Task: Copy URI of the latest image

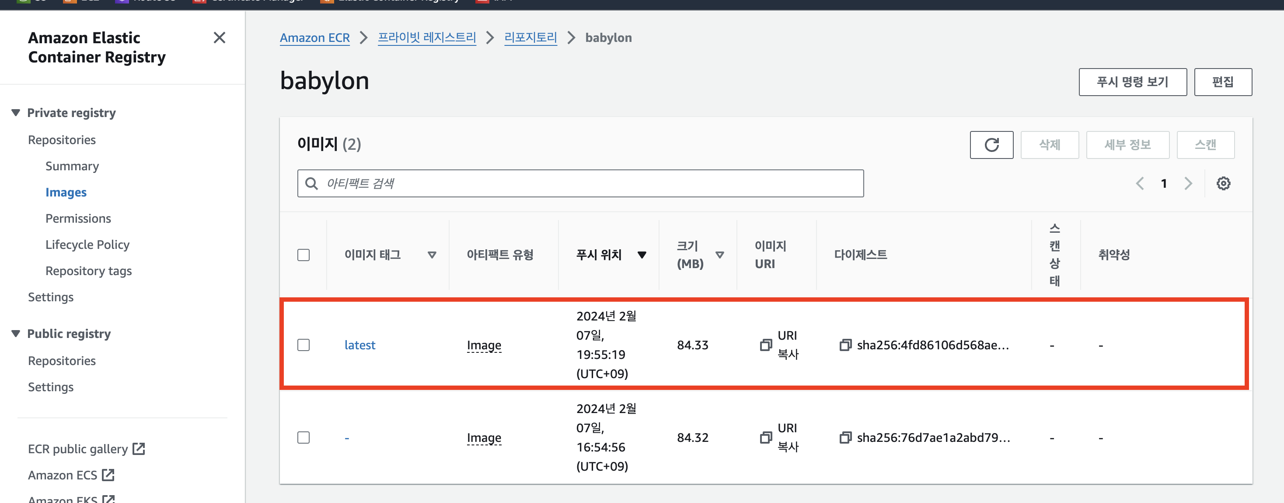Action: [x=766, y=345]
